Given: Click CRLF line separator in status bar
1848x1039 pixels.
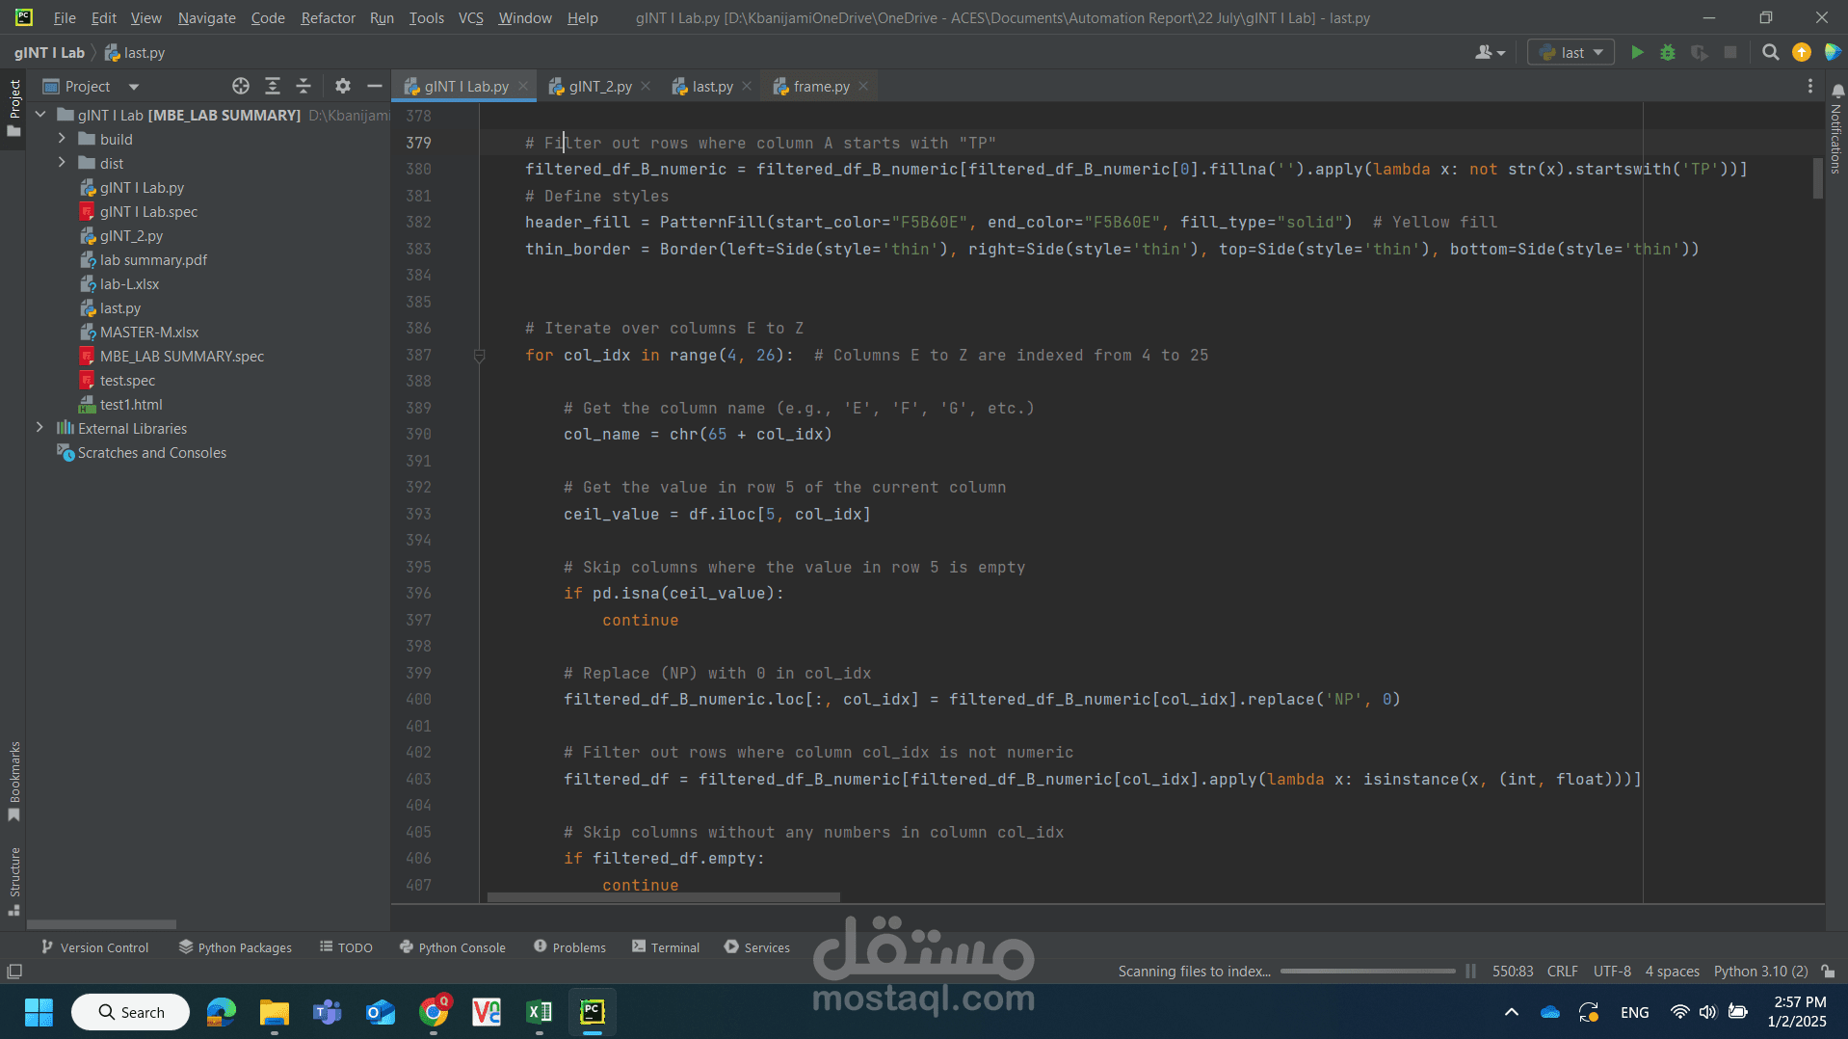Looking at the screenshot, I should pyautogui.click(x=1562, y=971).
